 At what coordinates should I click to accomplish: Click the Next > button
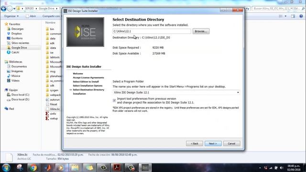[213, 143]
